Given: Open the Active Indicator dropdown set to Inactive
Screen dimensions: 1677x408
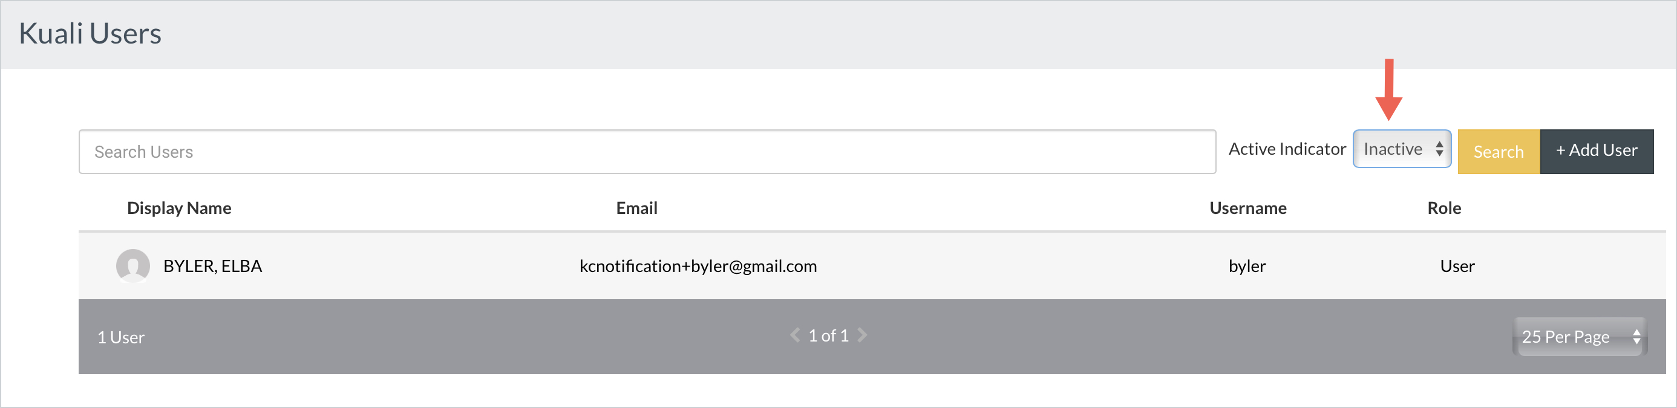Looking at the screenshot, I should 1402,149.
